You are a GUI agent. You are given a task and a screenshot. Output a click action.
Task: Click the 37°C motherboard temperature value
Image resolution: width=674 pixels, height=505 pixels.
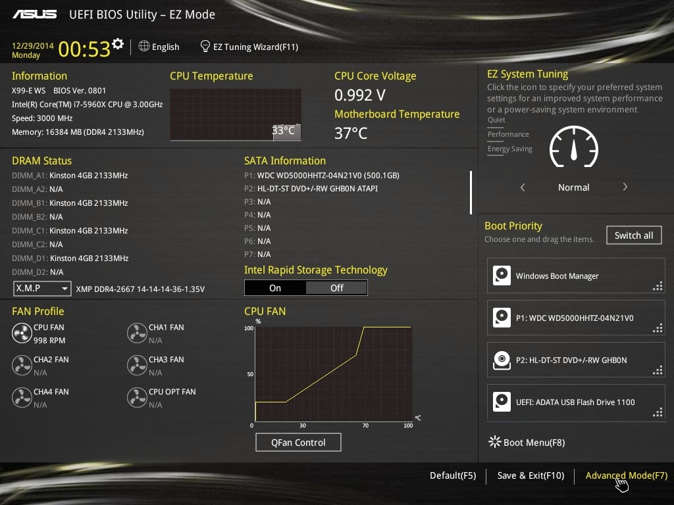click(x=351, y=133)
